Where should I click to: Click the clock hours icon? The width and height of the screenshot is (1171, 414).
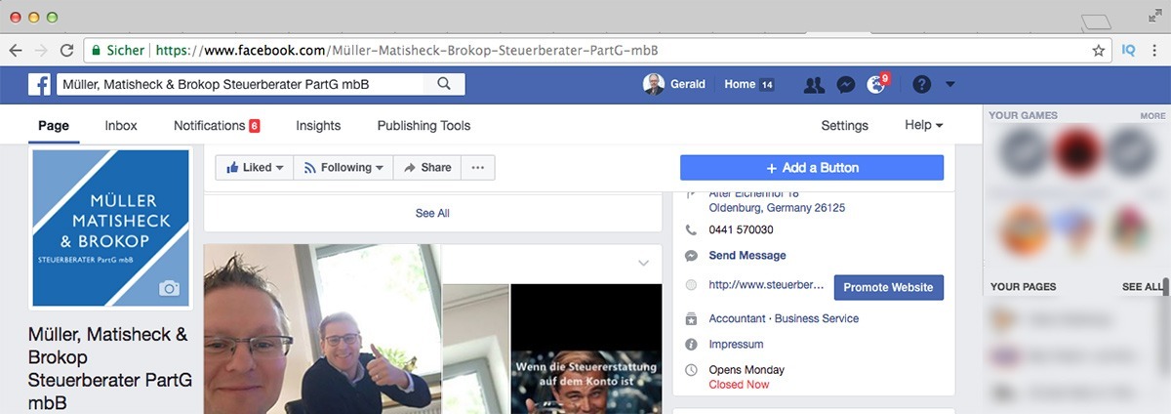[691, 370]
